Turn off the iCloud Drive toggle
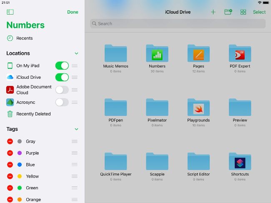The height and width of the screenshot is (203, 271). [62, 77]
